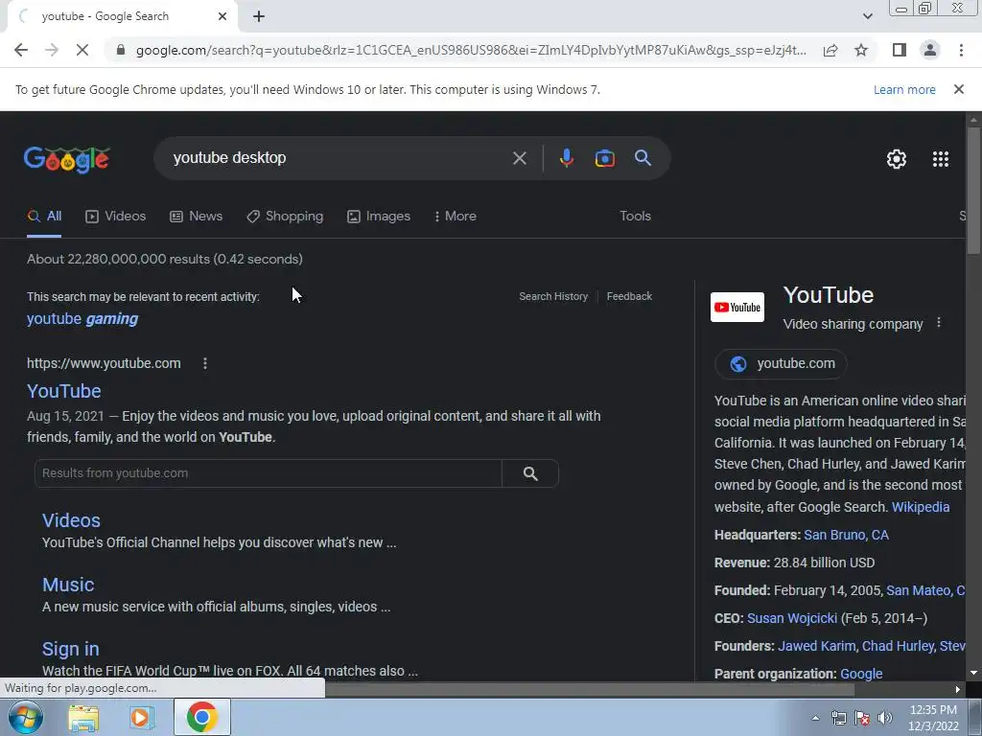Click the scroll right arrow
Screen dimensions: 982x736
coord(958,690)
